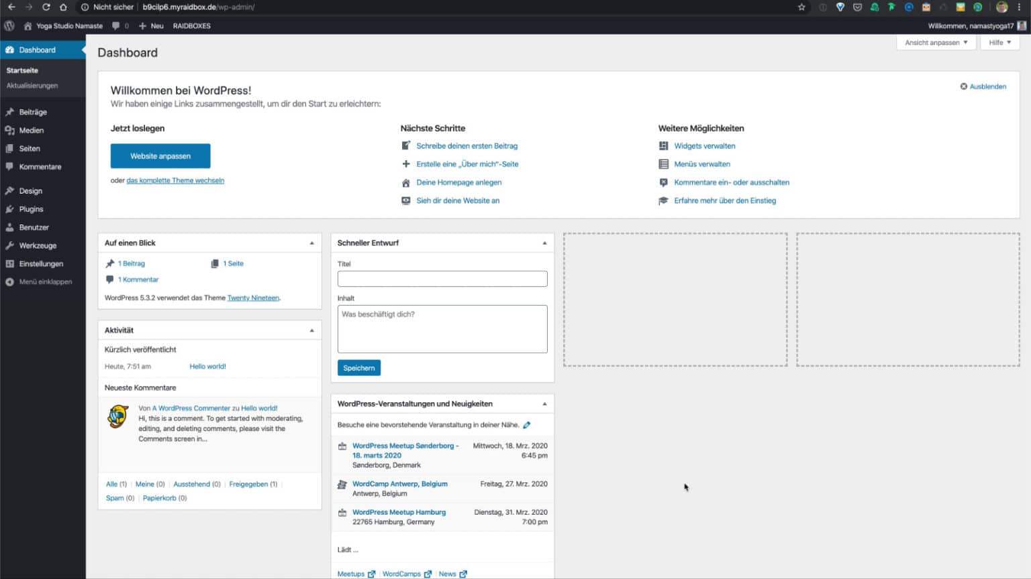This screenshot has height=579, width=1031.
Task: Dismiss welcome panel via Ausblenden
Action: [983, 86]
